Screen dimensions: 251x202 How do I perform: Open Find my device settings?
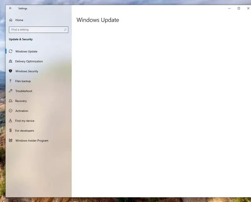tap(25, 121)
